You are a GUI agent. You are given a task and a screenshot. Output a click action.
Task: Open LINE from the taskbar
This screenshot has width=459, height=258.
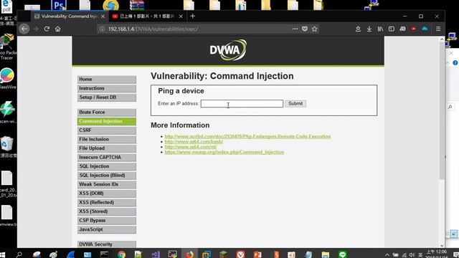(x=343, y=254)
